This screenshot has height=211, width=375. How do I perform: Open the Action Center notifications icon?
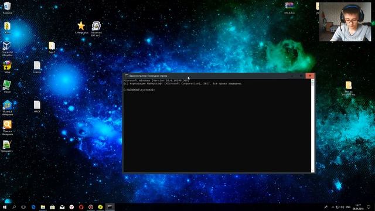(x=369, y=207)
